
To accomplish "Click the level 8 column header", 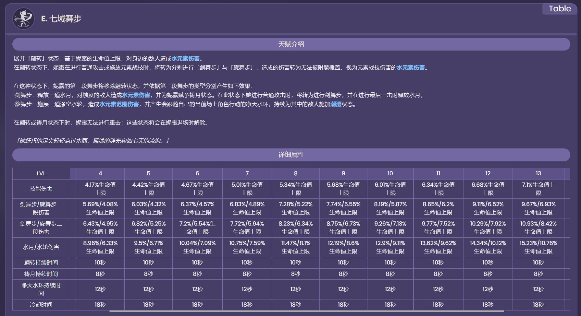I will pyautogui.click(x=296, y=173).
